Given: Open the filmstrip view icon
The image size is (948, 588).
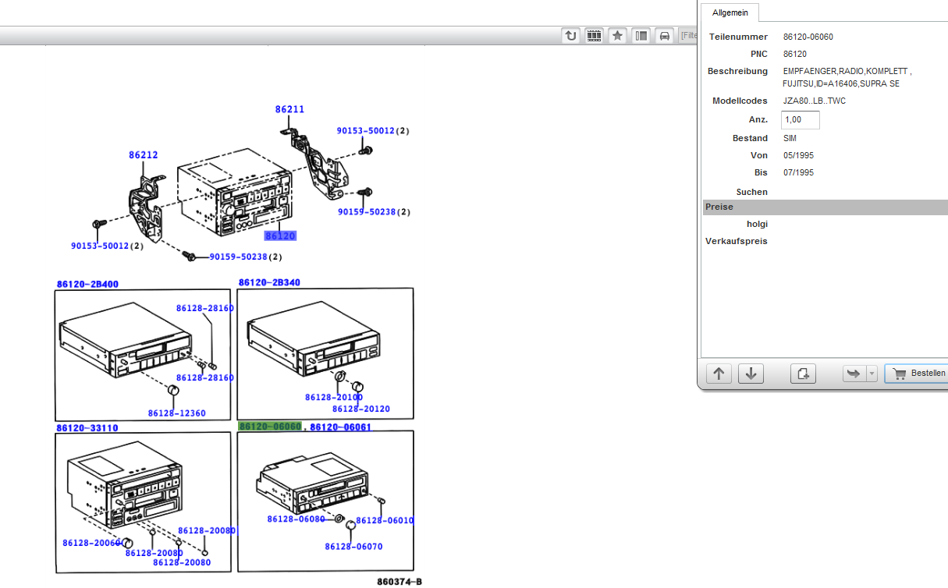Looking at the screenshot, I should click(595, 35).
